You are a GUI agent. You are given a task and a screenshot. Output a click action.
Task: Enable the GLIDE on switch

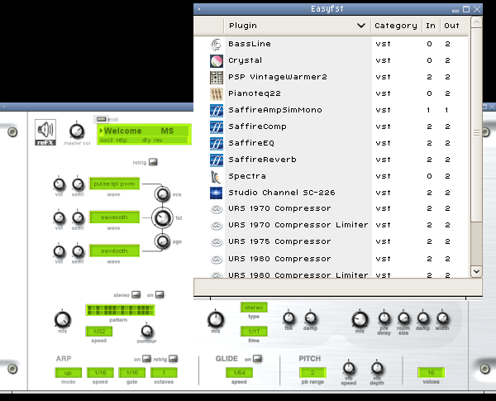[x=257, y=359]
